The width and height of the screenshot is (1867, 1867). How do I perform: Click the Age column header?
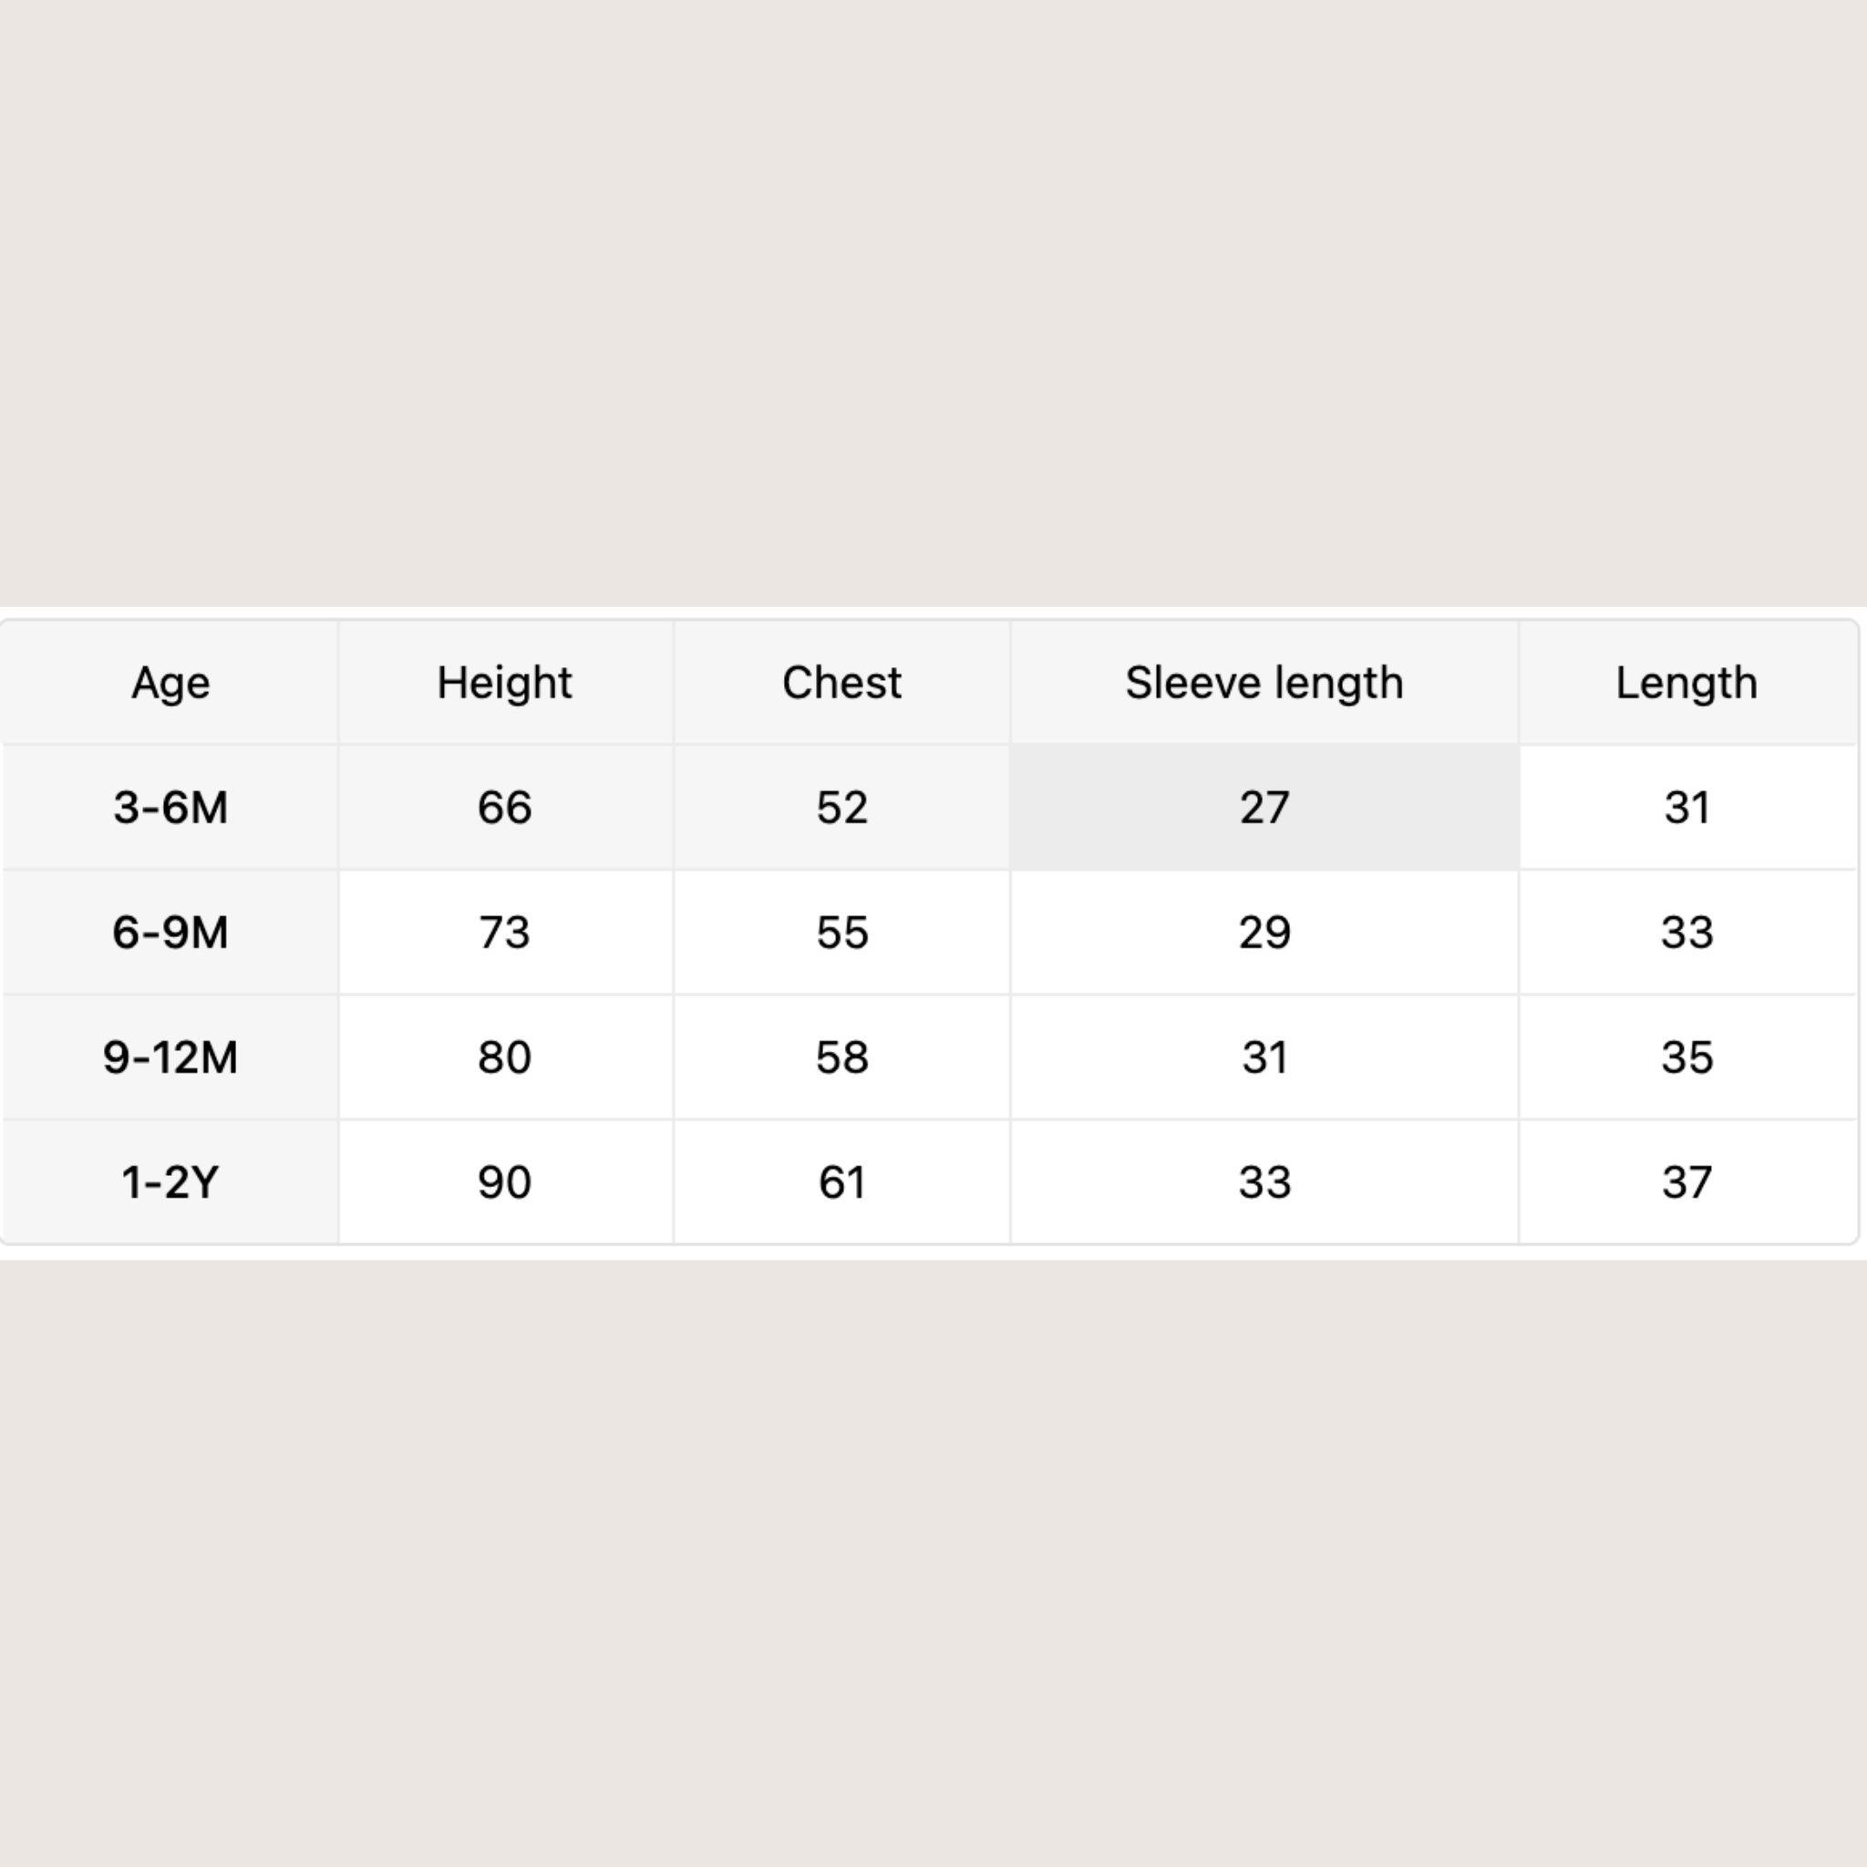click(x=170, y=683)
